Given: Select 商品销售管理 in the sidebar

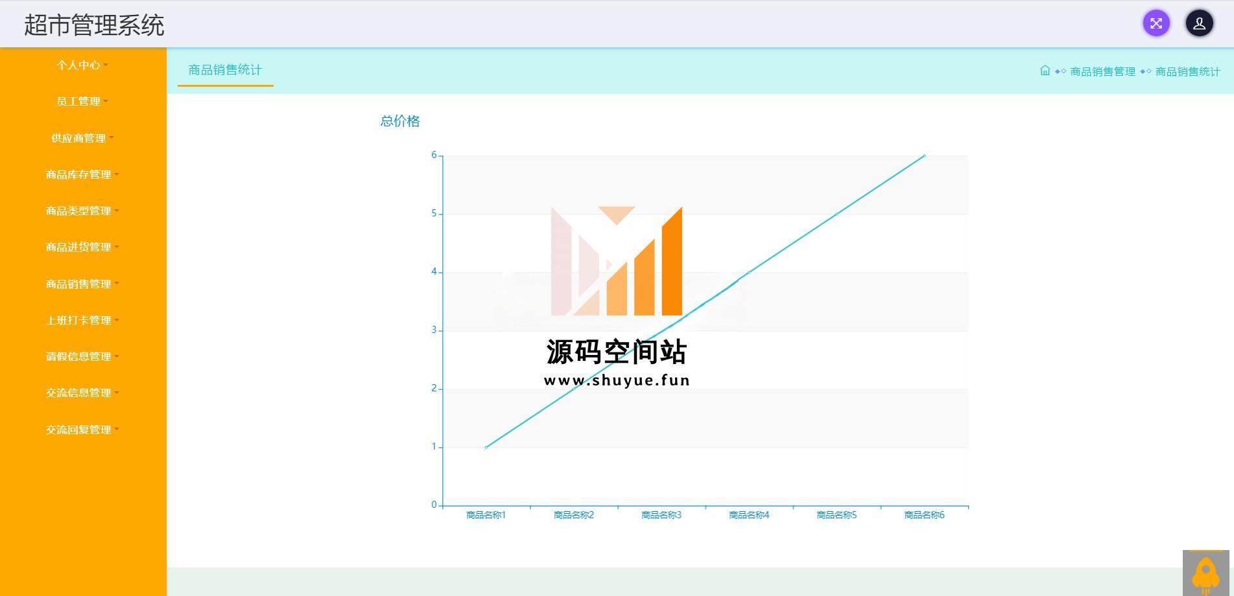Looking at the screenshot, I should [82, 284].
